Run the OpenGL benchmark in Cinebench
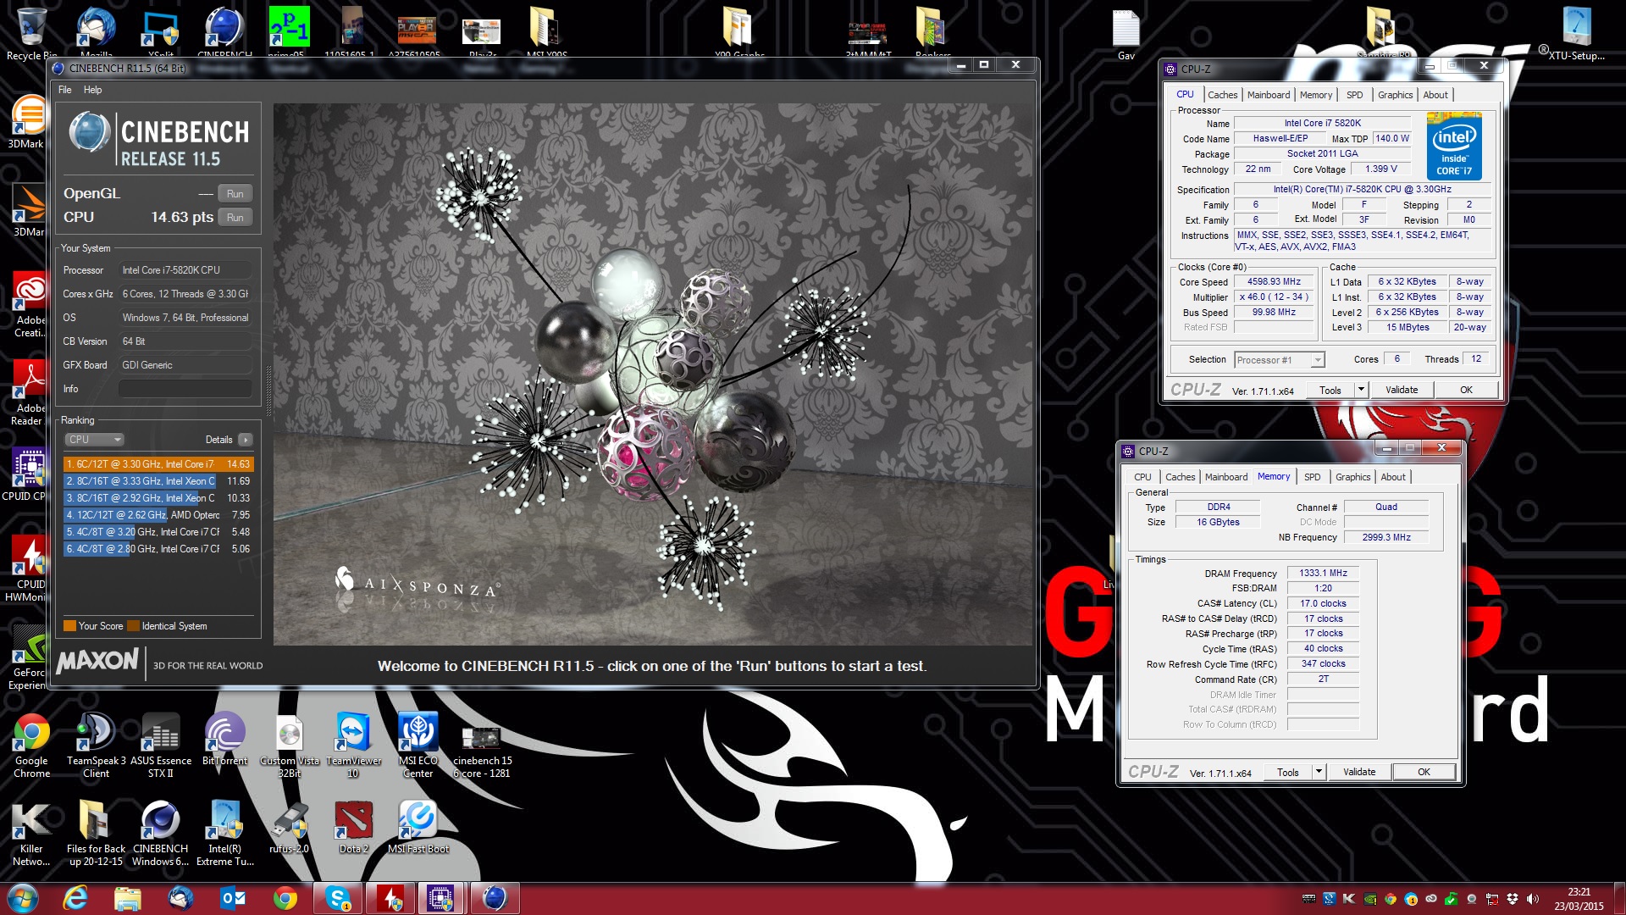The width and height of the screenshot is (1626, 915). pos(235,194)
